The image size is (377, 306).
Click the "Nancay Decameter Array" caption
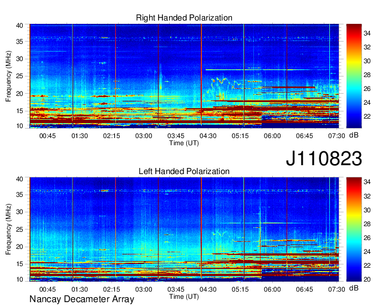pos(81,299)
